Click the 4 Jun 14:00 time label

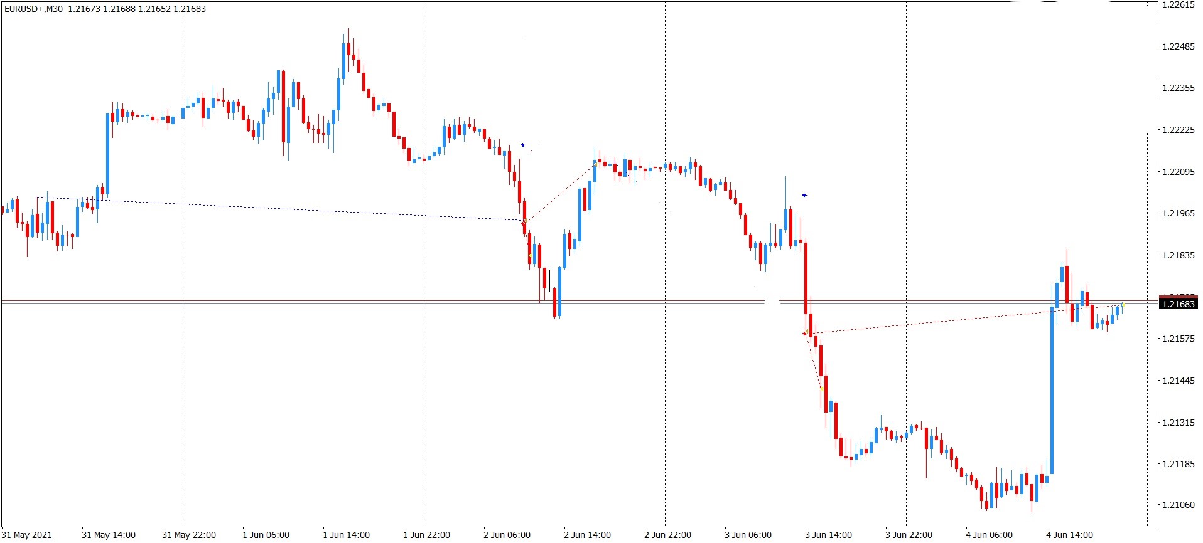coord(1070,535)
